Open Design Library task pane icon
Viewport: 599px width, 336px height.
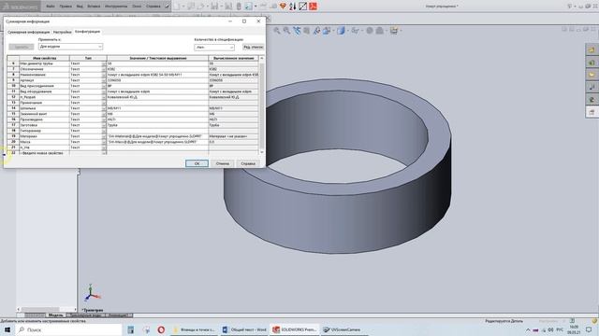(592, 63)
